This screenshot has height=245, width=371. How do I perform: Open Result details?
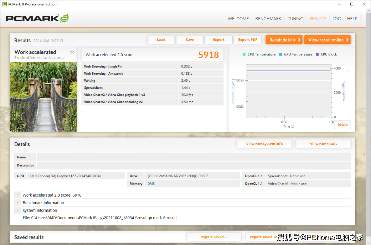284,40
